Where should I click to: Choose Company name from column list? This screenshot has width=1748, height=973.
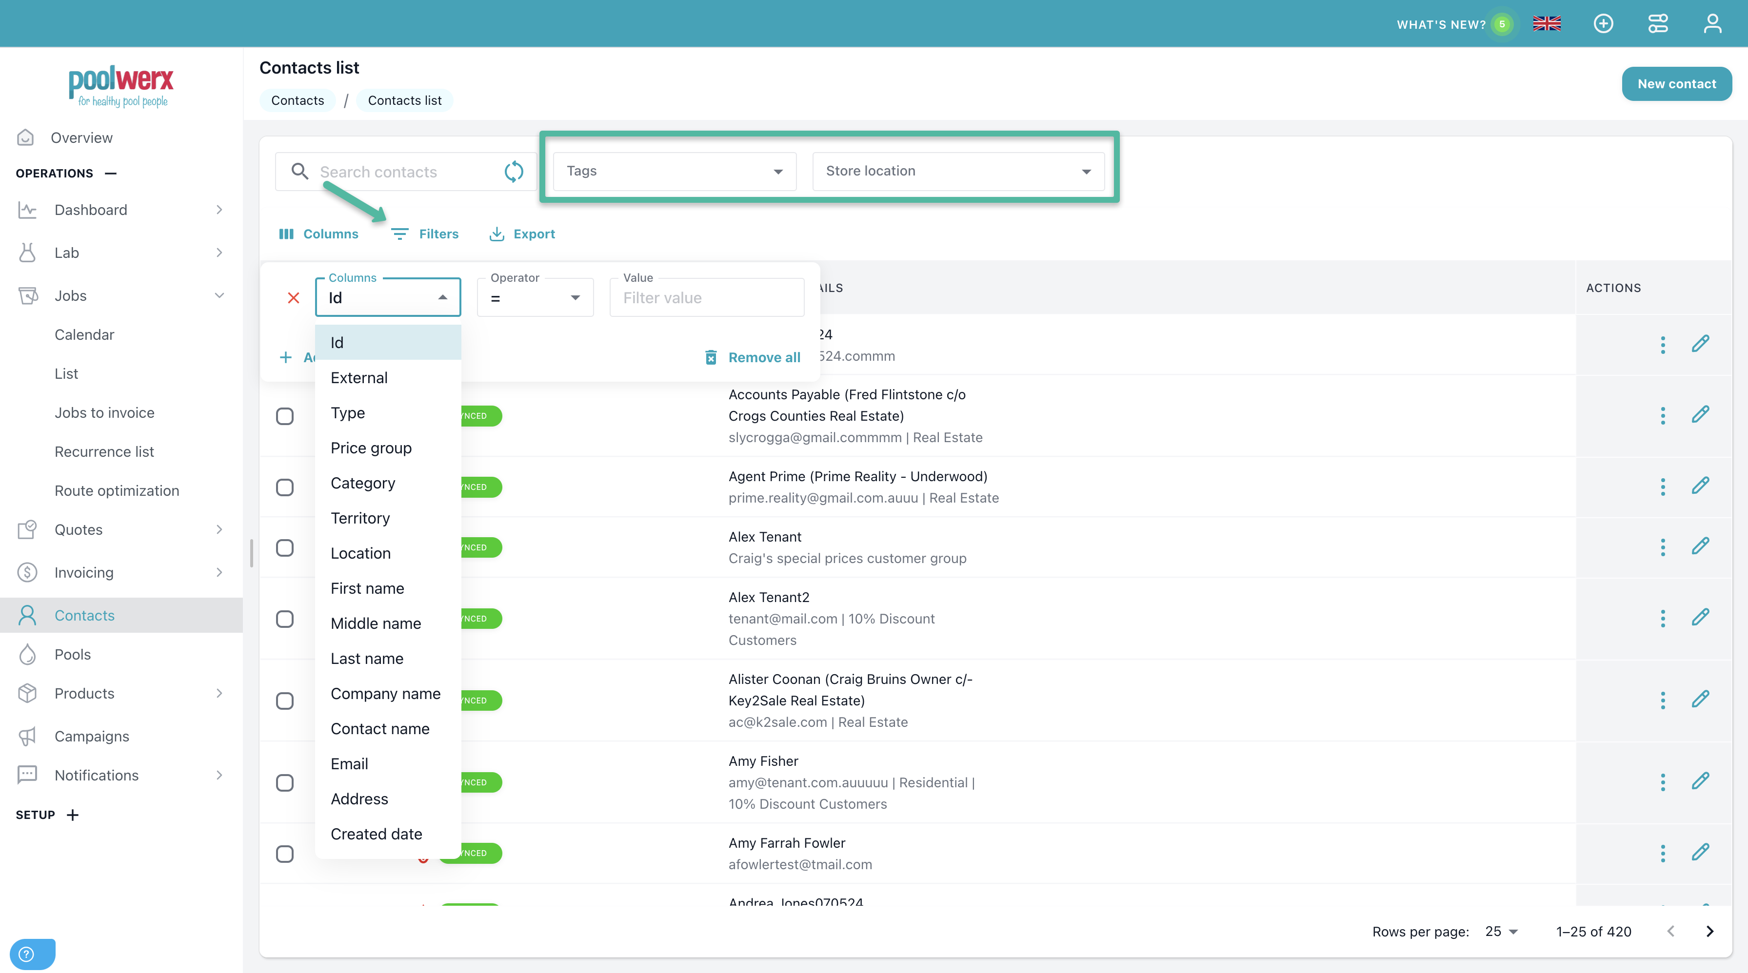(x=385, y=693)
